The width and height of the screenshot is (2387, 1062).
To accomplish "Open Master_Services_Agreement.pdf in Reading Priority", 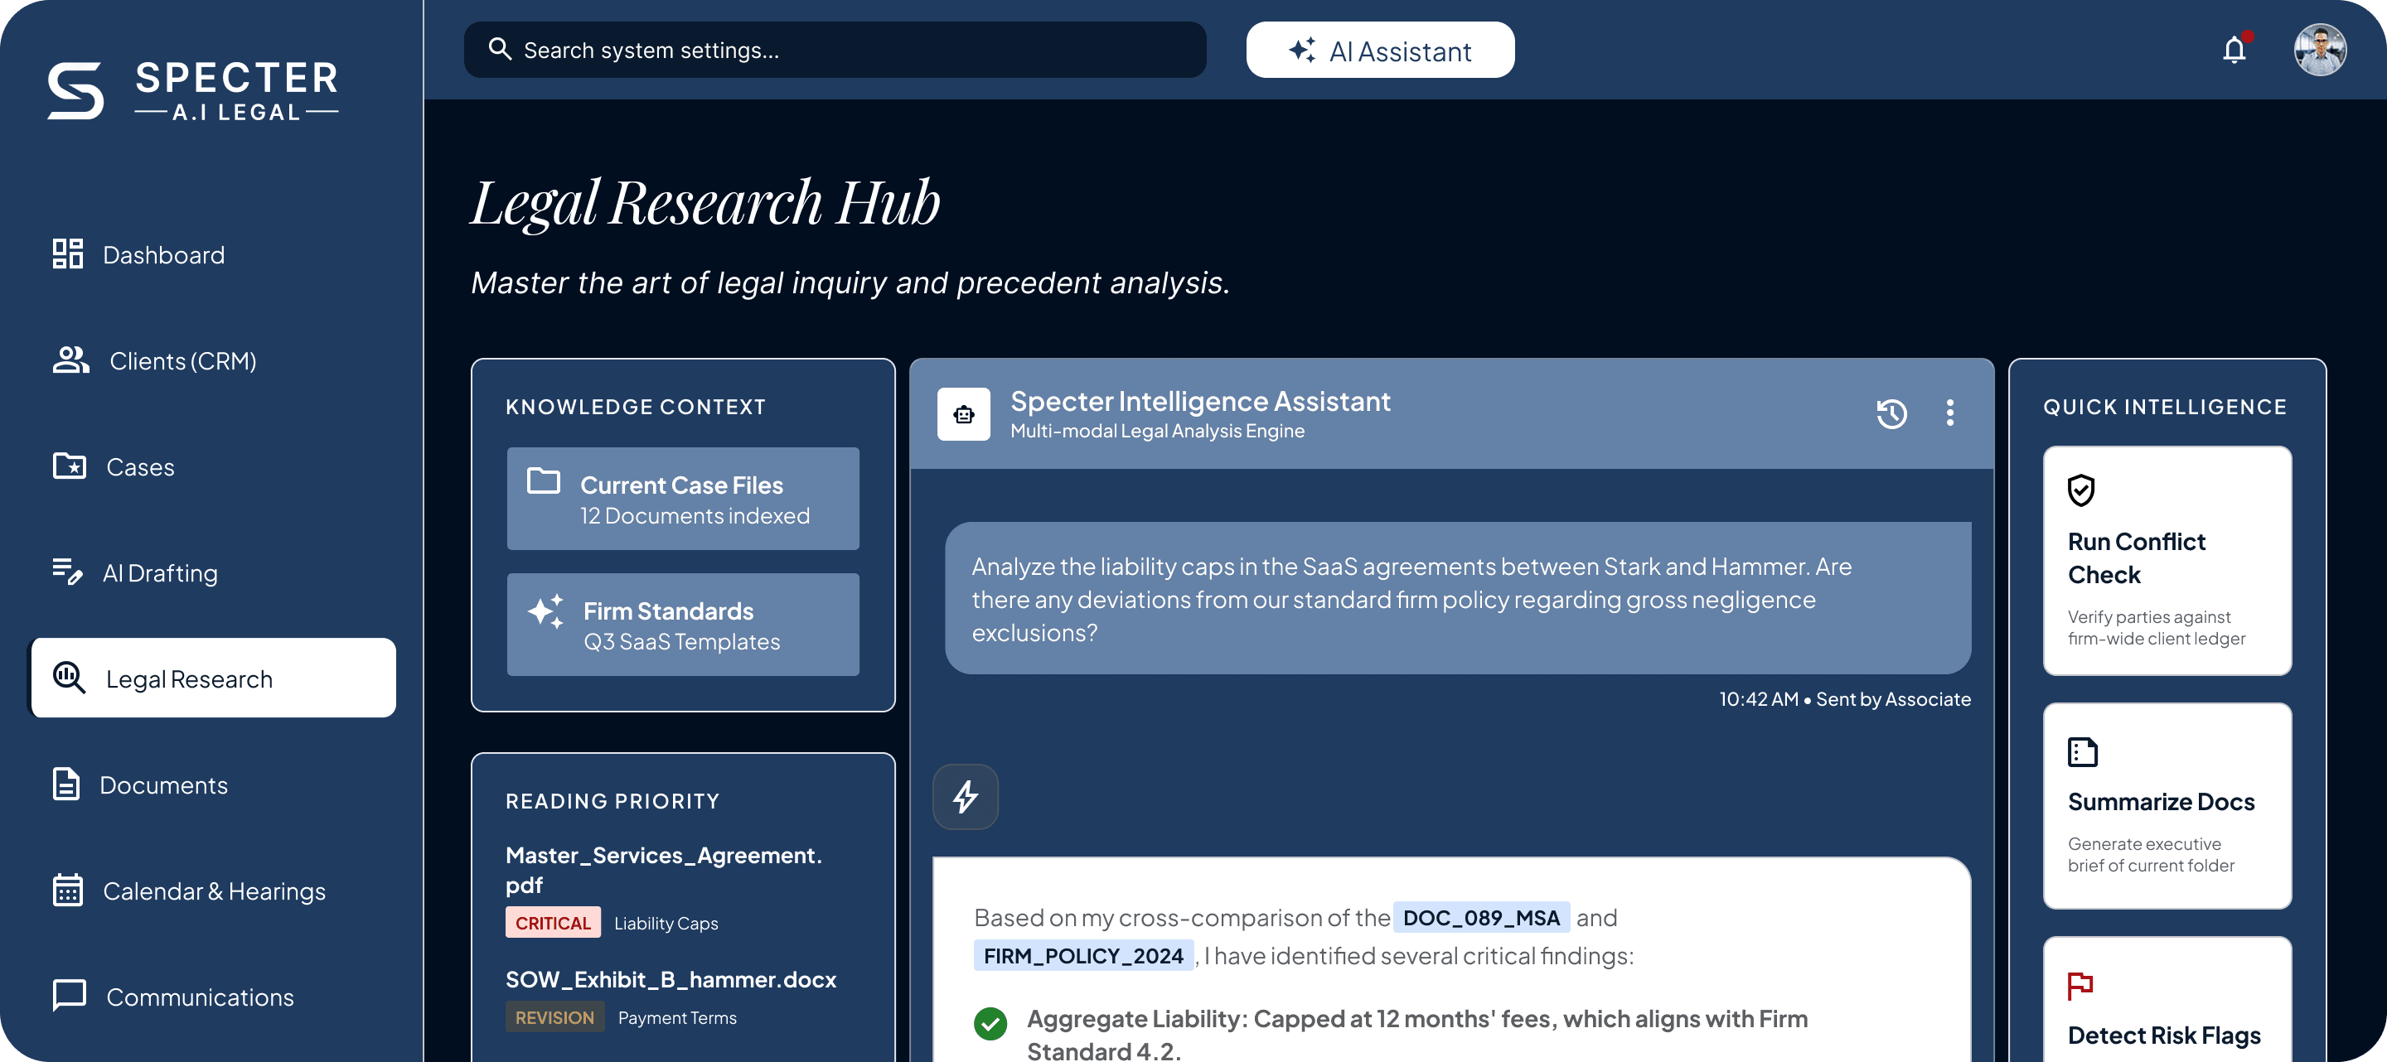I will (663, 871).
